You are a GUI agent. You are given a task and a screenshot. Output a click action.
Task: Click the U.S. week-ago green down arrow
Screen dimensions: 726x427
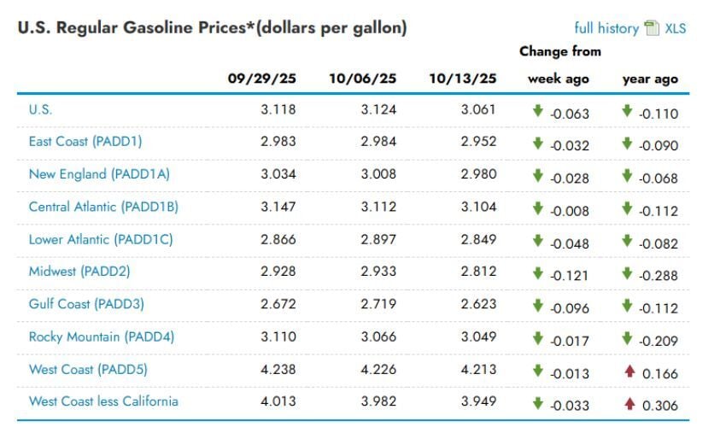coord(538,111)
